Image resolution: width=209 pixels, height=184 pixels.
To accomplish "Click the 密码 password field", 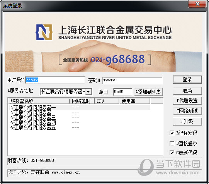I will (133, 80).
